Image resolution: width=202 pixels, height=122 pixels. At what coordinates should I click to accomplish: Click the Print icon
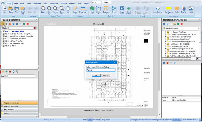(17, 10)
